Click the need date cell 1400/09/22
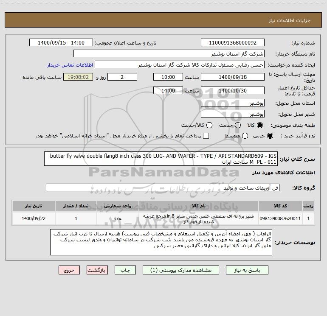This screenshot has width=327, height=316. (34, 218)
